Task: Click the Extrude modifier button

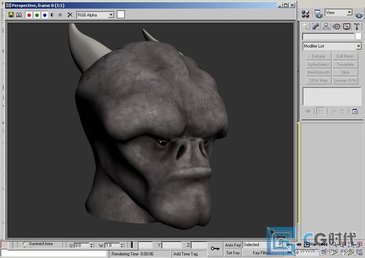Action: pyautogui.click(x=318, y=56)
